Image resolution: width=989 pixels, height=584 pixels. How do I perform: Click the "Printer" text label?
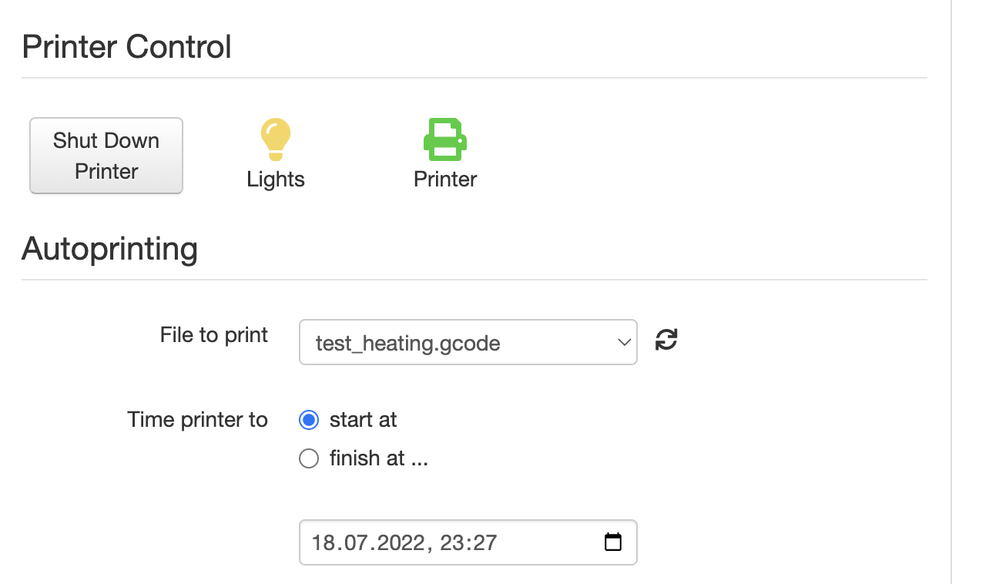click(x=445, y=180)
